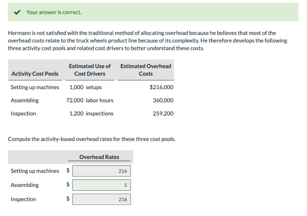Viewport: 307px width, 216px height.
Task: Click the Activity Cost Pools header
Action: coord(35,74)
